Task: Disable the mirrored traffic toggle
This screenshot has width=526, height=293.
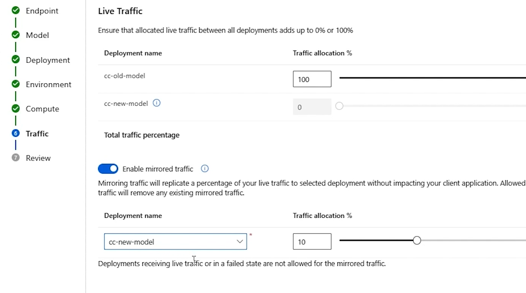Action: 108,169
